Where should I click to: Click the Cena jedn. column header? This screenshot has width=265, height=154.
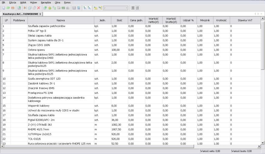136,20
